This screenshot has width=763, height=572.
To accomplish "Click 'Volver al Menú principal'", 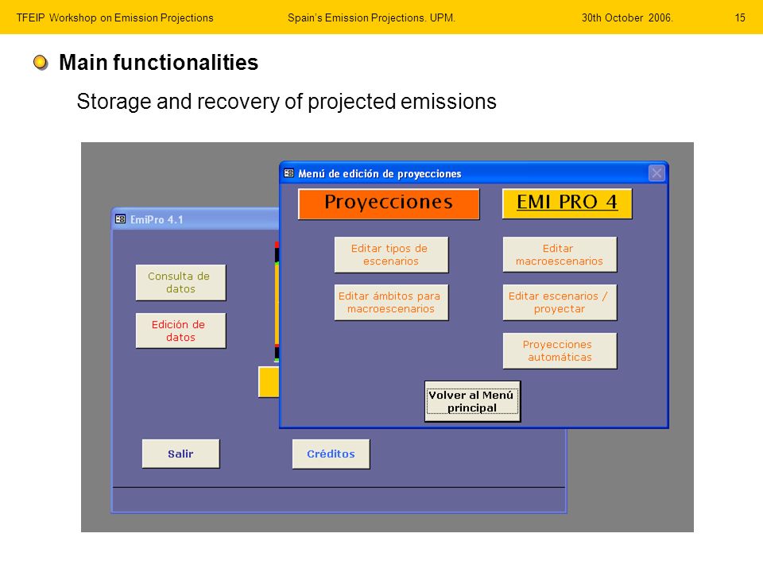I will 472,401.
